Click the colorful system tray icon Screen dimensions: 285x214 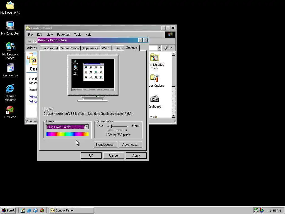coord(262,210)
